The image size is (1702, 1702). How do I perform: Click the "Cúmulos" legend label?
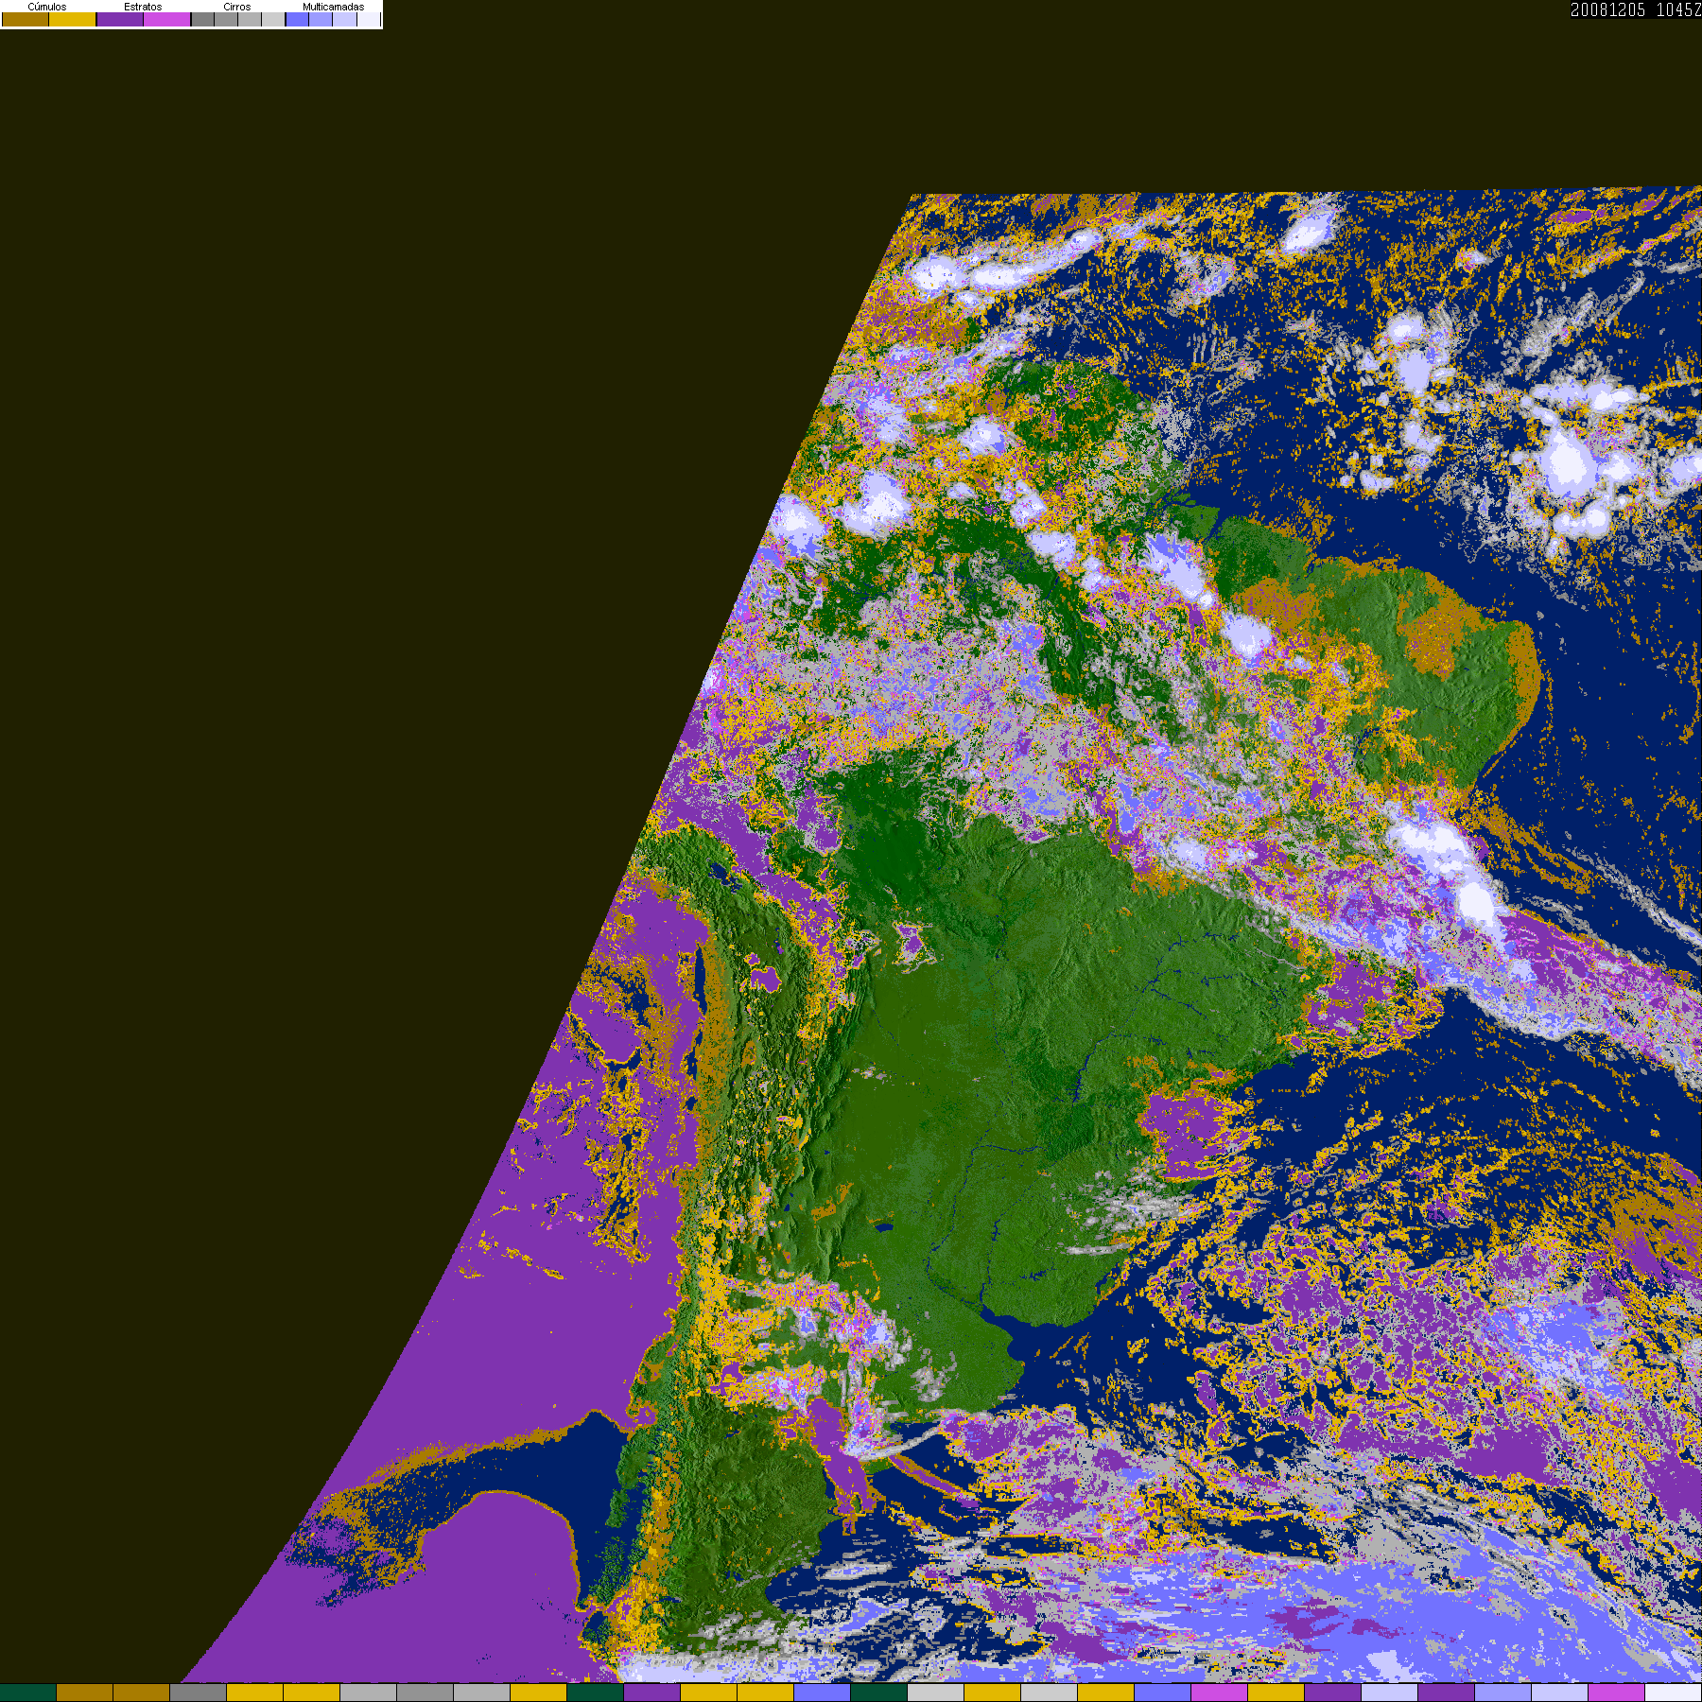[x=47, y=7]
